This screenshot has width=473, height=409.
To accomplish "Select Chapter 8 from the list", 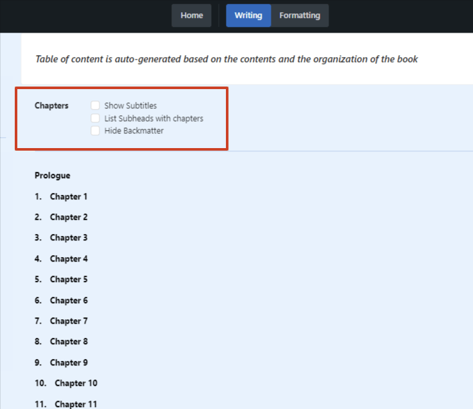I will tap(69, 342).
